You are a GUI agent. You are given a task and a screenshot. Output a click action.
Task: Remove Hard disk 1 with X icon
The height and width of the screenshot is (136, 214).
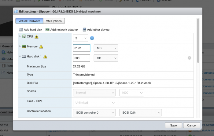(x=190, y=58)
